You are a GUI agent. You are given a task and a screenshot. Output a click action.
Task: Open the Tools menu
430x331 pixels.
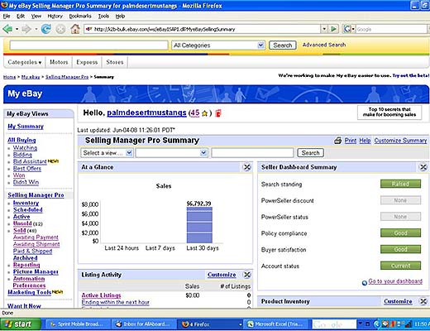[x=103, y=17]
